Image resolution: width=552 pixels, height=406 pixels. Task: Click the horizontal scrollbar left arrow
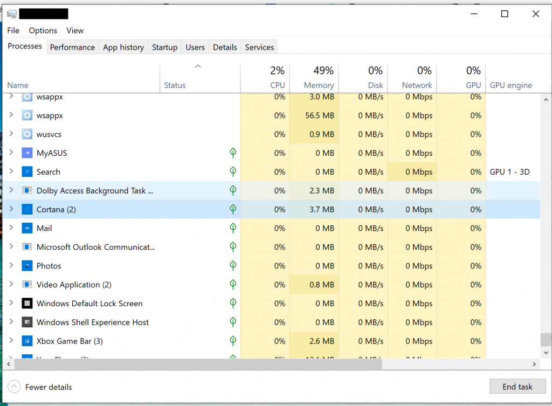[x=9, y=364]
